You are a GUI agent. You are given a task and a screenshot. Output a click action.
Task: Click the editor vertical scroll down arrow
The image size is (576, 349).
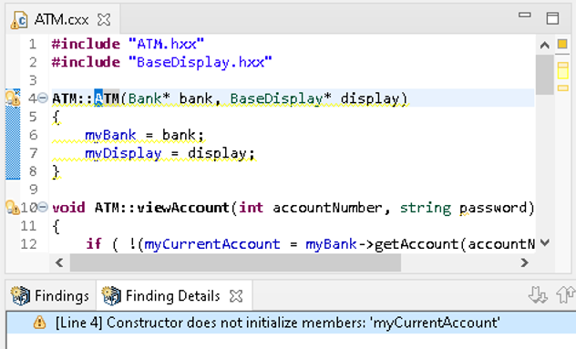coord(545,242)
